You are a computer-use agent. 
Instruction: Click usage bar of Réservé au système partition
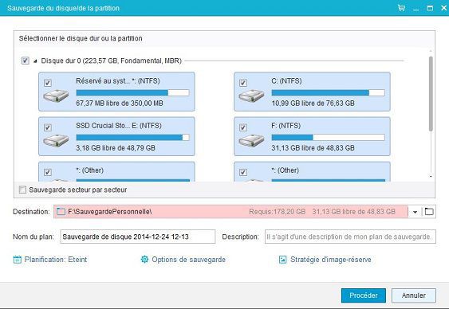132,92
